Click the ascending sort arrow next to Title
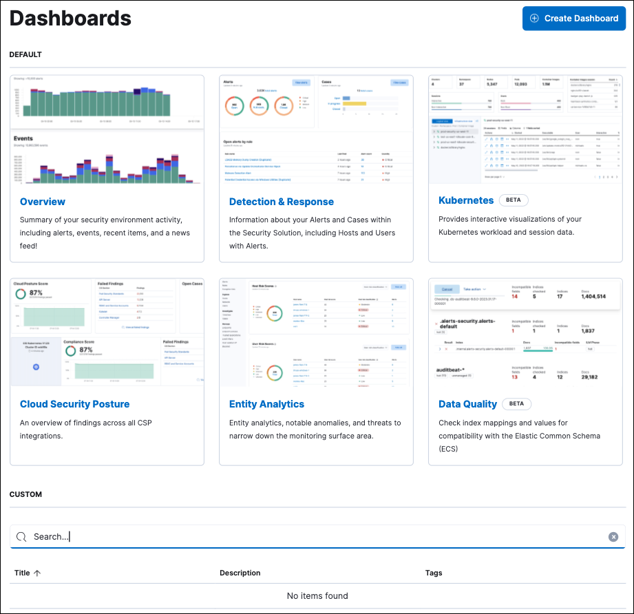Image resolution: width=634 pixels, height=614 pixels. click(x=36, y=573)
